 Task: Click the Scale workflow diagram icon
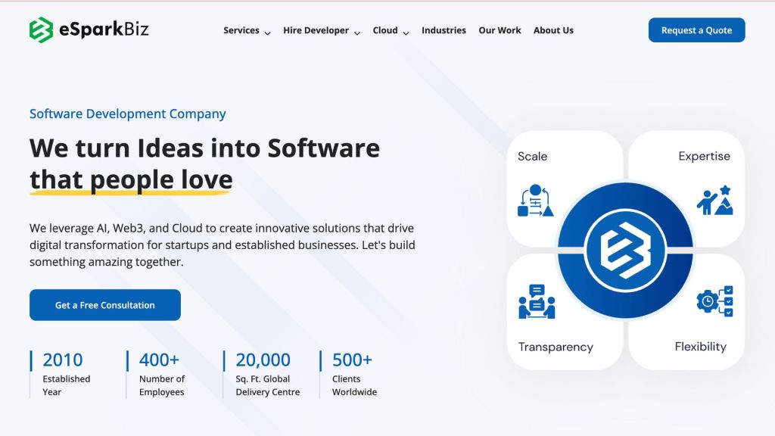pyautogui.click(x=535, y=200)
